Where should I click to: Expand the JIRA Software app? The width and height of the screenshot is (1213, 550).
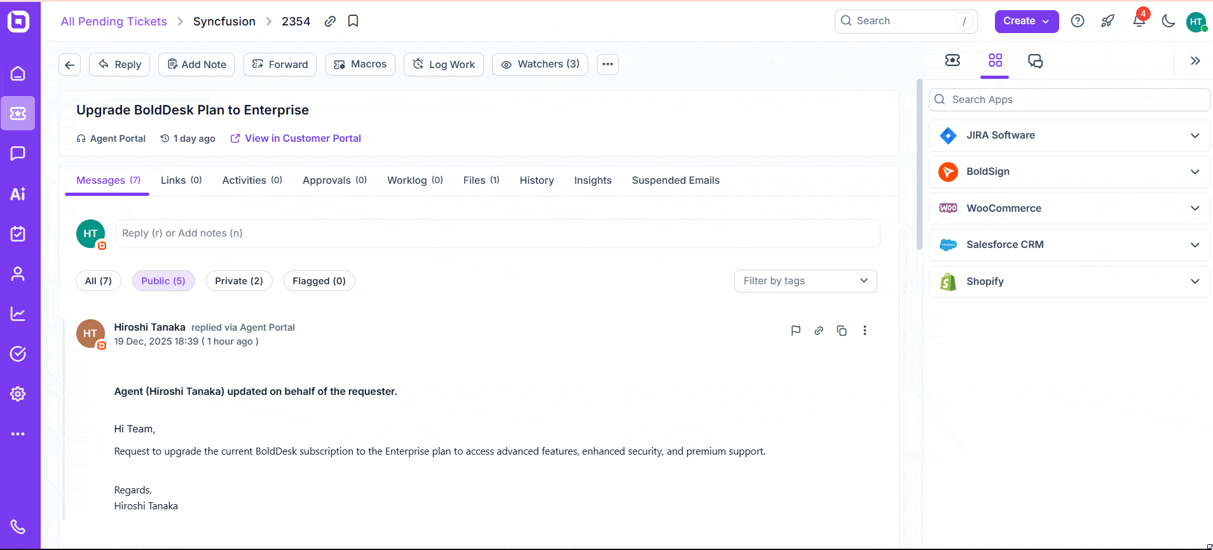1069,135
